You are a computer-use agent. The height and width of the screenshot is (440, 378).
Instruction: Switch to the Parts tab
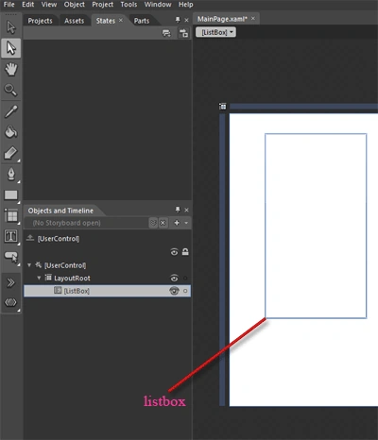[x=142, y=21]
